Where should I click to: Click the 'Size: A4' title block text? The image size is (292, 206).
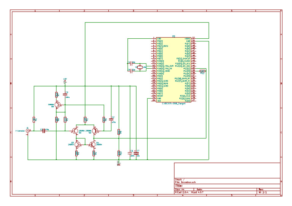point(180,189)
